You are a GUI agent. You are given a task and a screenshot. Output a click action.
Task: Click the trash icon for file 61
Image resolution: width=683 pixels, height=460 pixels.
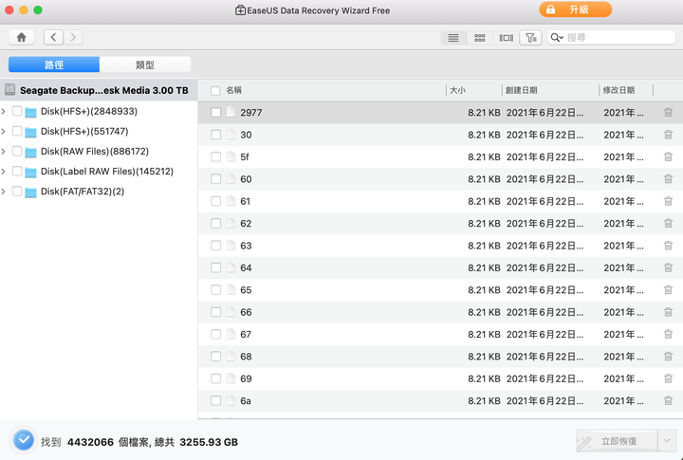pos(668,201)
